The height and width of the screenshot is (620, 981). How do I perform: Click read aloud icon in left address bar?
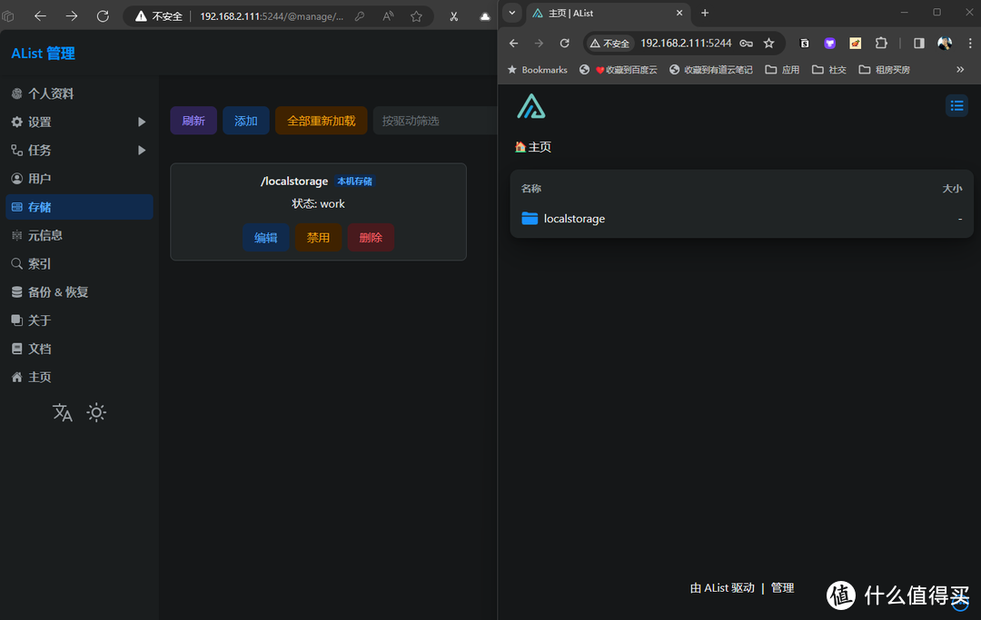pos(388,16)
